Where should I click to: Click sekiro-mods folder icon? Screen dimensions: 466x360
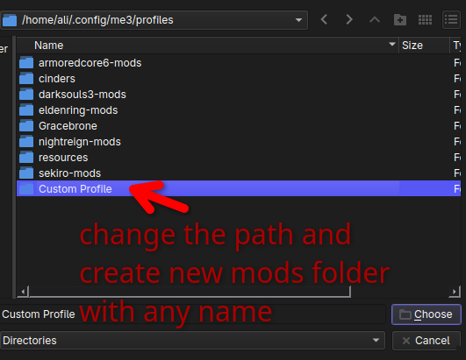26,173
